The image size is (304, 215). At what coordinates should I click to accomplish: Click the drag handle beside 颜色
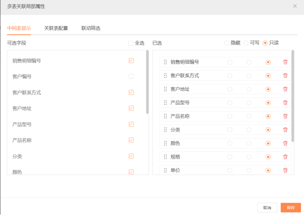165,143
